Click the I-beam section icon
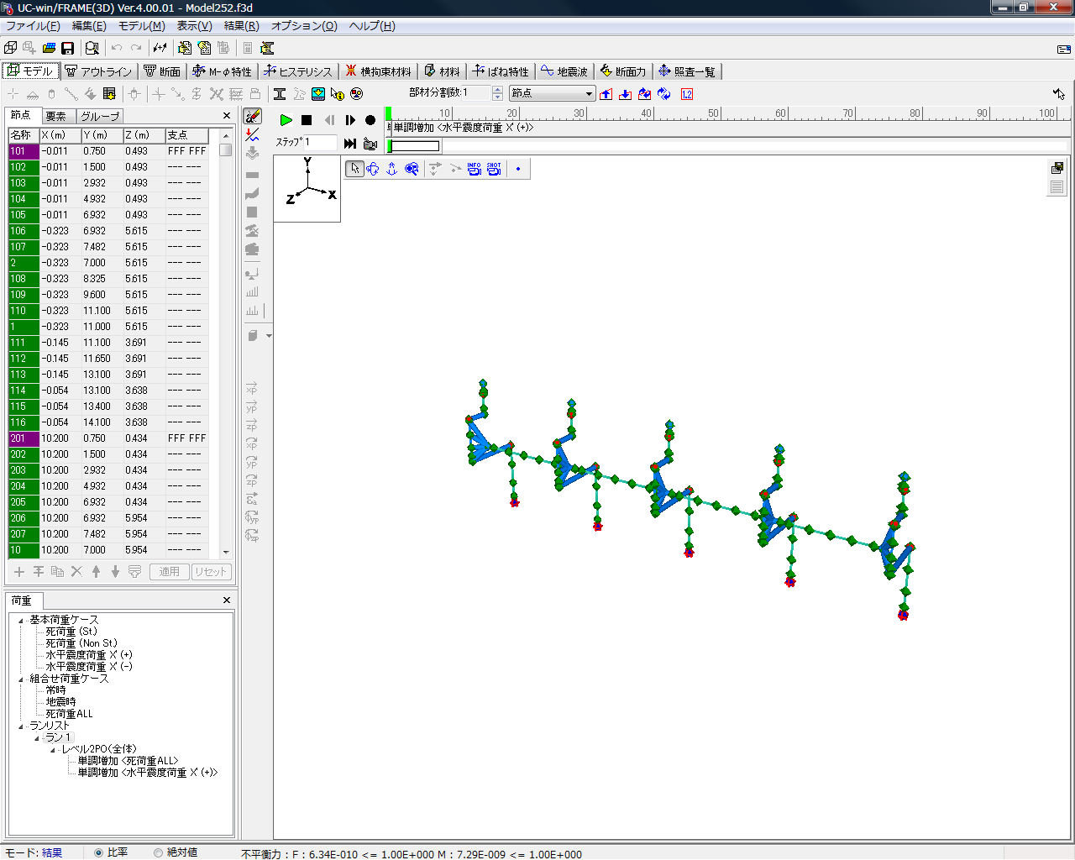The image size is (1075, 860). pos(280,94)
